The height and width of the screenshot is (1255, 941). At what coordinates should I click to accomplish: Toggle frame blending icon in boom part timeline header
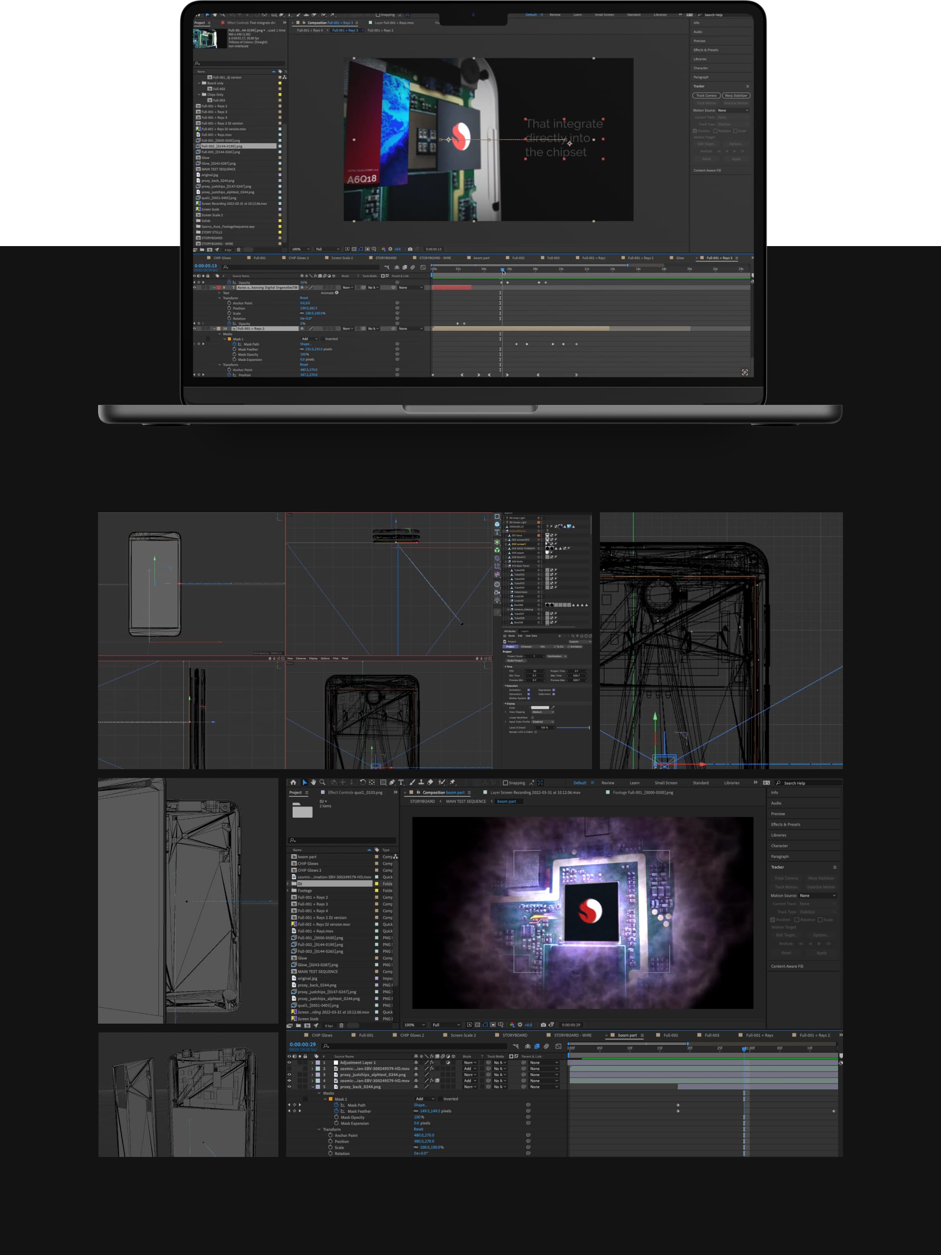tap(537, 1046)
